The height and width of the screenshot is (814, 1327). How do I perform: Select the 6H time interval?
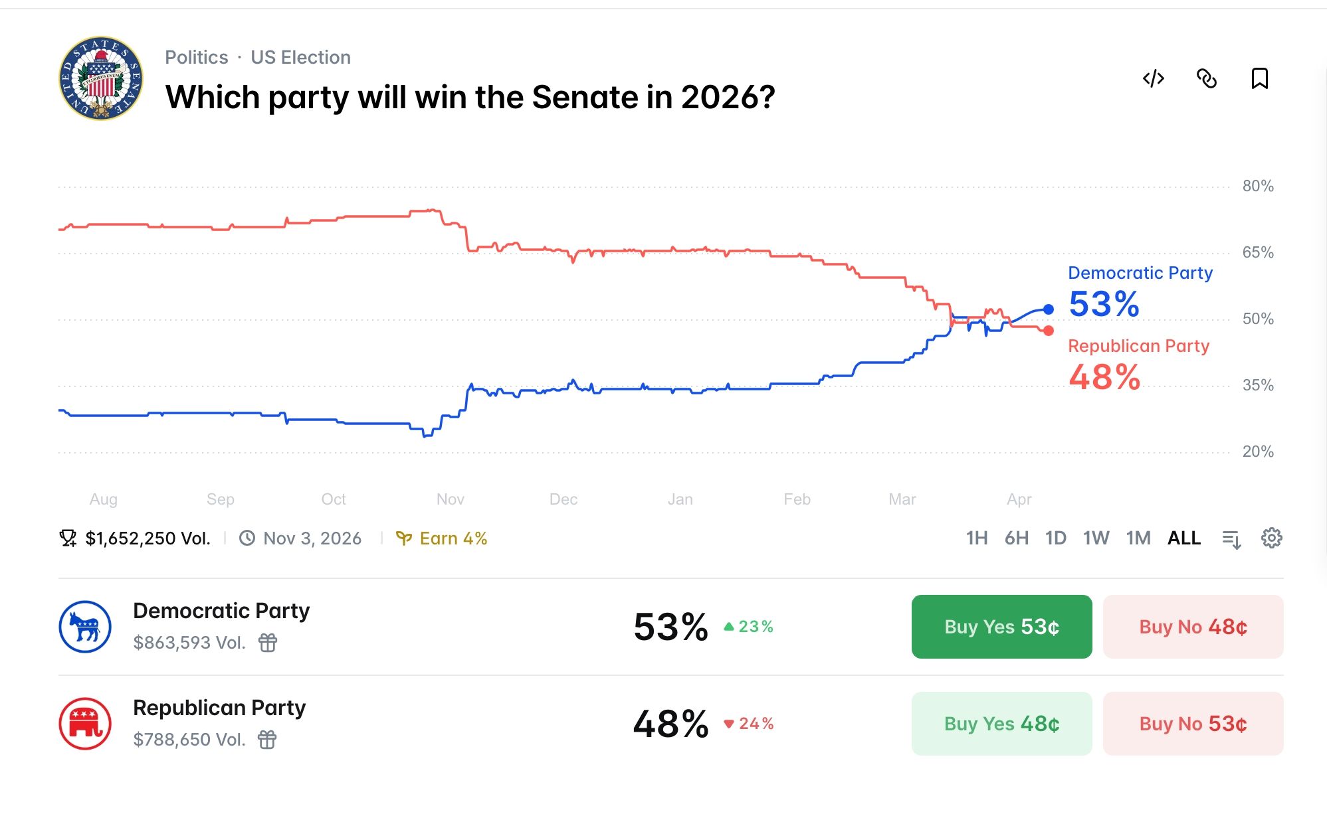[1016, 538]
